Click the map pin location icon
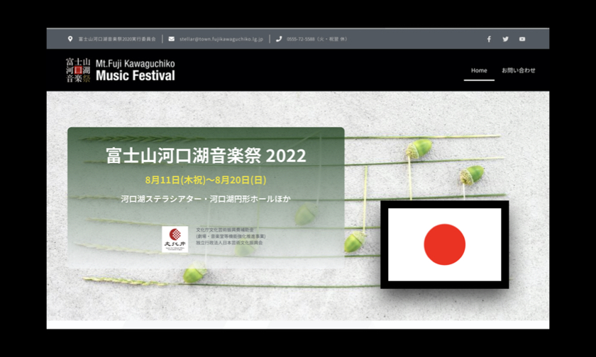The height and width of the screenshot is (357, 596). click(x=70, y=39)
